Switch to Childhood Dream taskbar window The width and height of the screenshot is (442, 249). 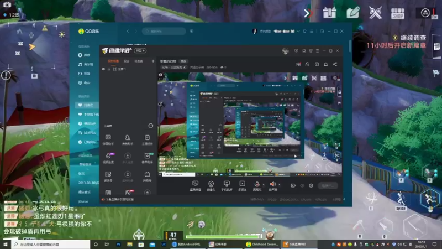[262, 244]
